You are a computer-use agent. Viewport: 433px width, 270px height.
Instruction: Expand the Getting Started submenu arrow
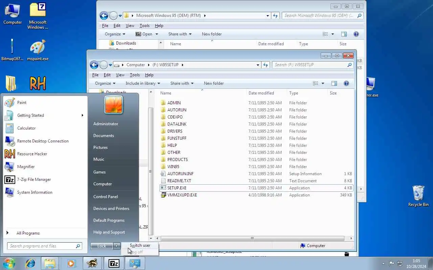click(x=82, y=115)
